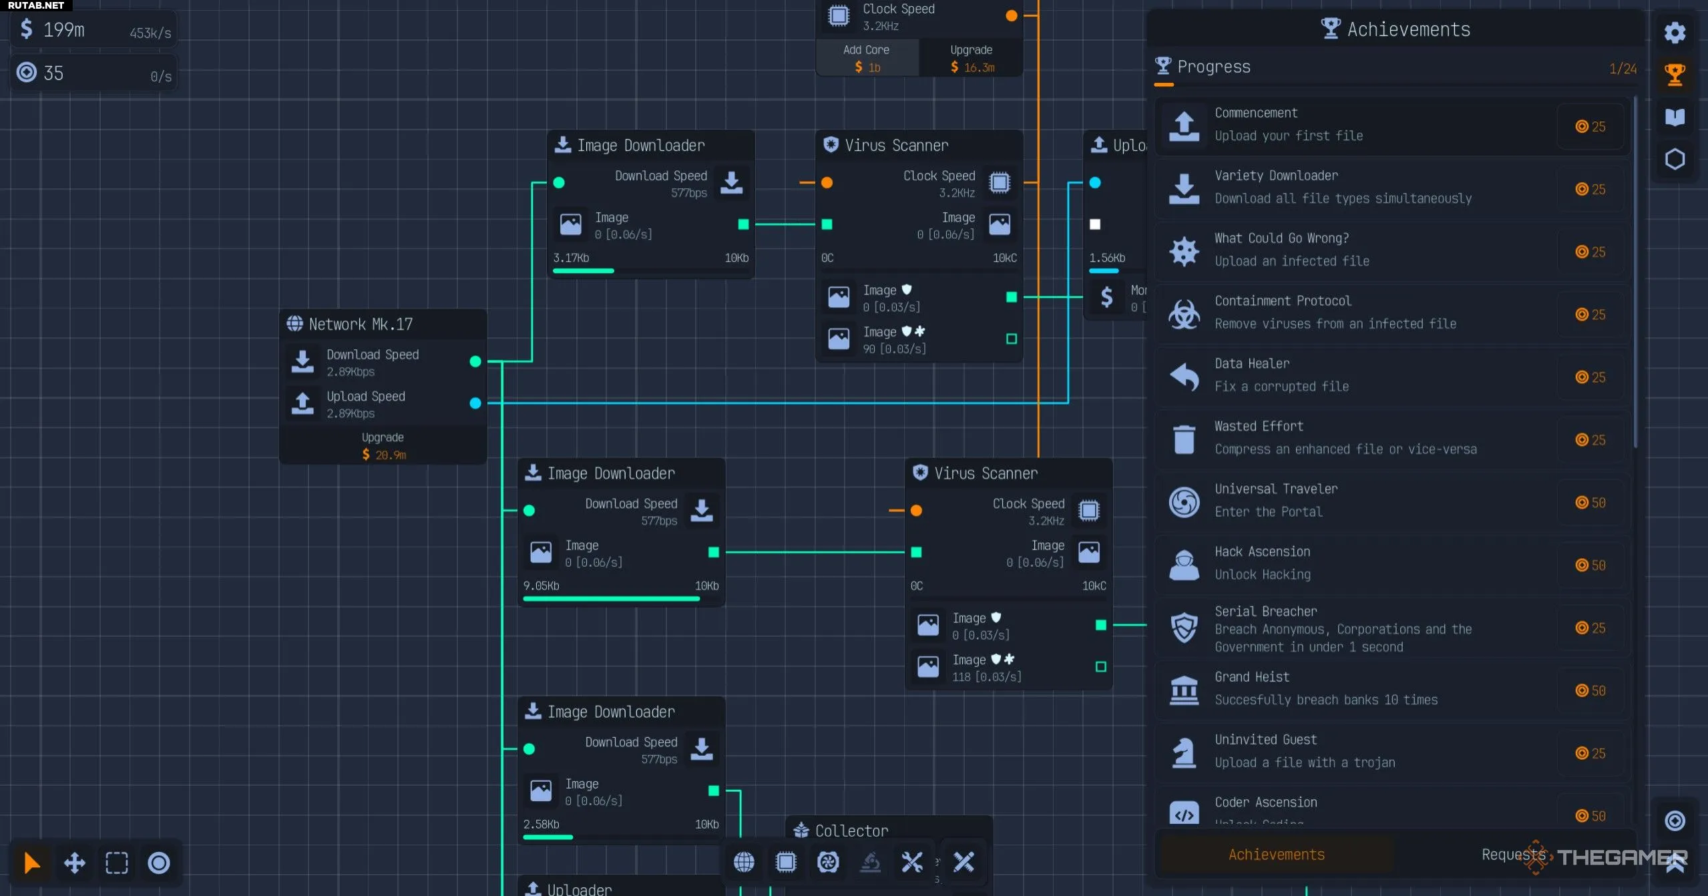Screen dimensions: 1708x896
Task: Click Add Core button for $1b
Action: [x=867, y=58]
